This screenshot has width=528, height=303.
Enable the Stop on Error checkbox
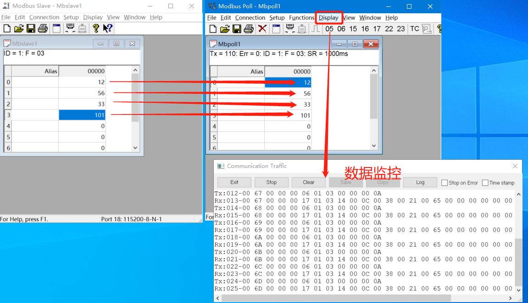point(445,183)
